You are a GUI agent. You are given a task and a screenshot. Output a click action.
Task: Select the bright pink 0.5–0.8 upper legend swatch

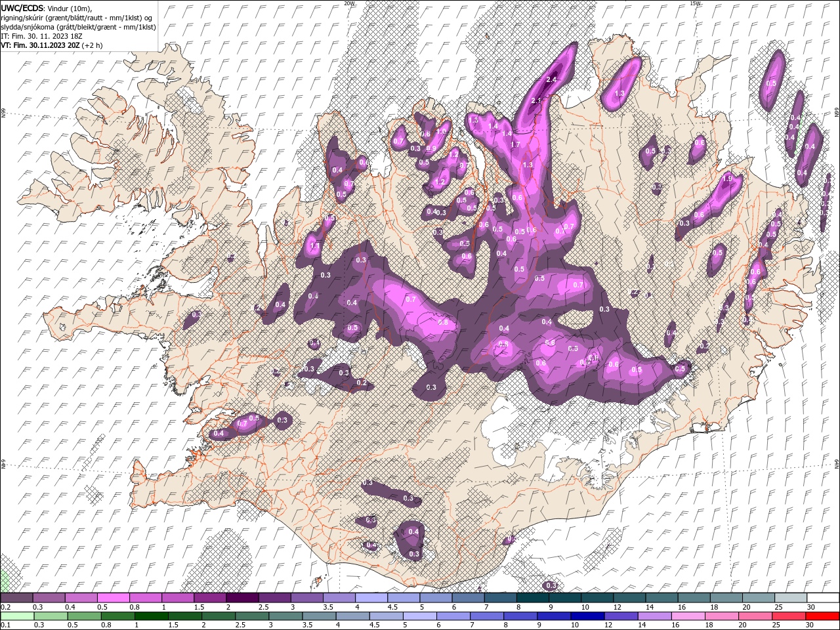113,598
